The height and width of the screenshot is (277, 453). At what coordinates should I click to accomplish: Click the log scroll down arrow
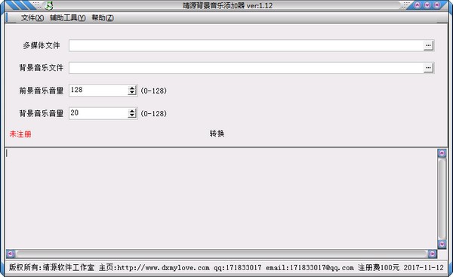(442, 244)
